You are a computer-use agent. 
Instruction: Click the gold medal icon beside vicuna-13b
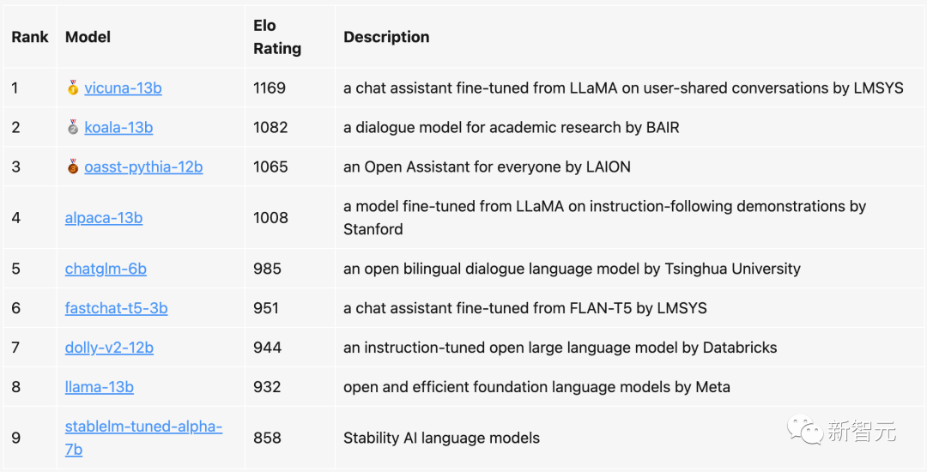pos(73,88)
